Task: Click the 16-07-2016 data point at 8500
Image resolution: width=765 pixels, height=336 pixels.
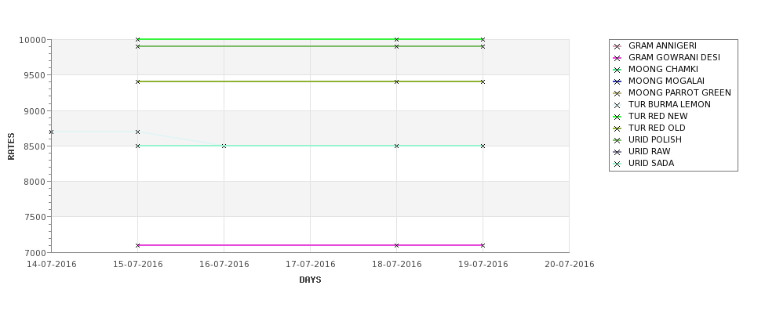Action: coord(224,146)
